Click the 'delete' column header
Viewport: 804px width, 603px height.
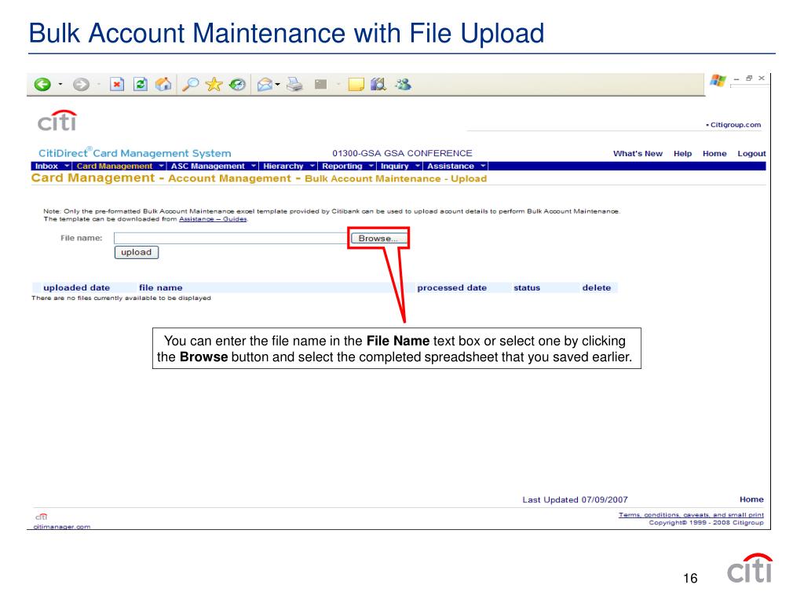tap(597, 287)
